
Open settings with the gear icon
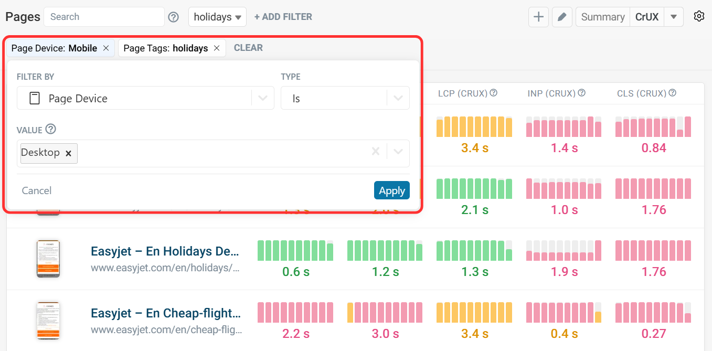698,16
